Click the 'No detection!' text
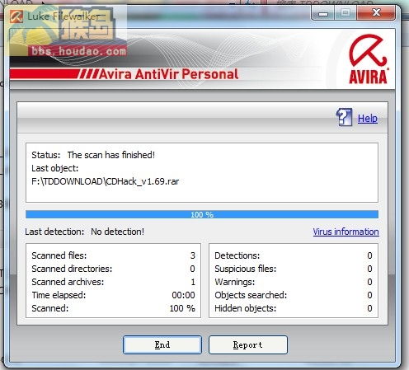409x370 pixels. coord(117,232)
